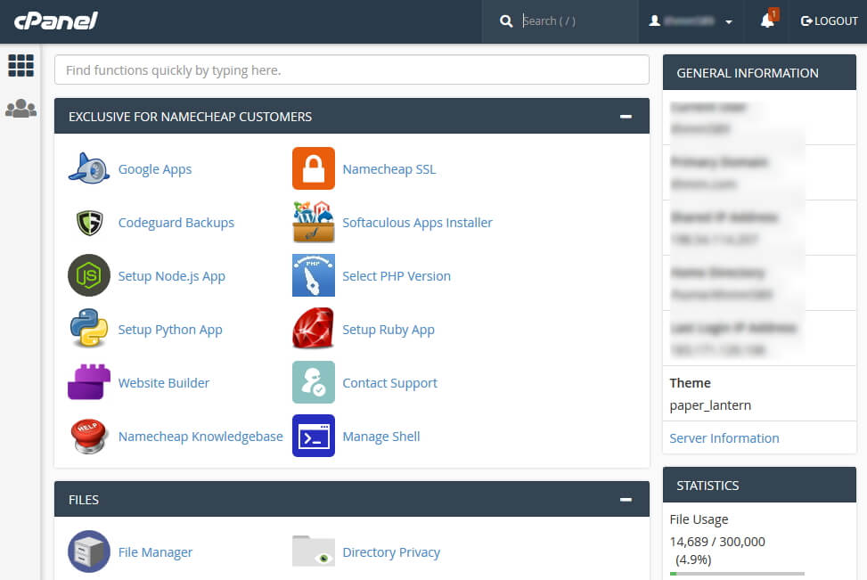Click the magnifier search icon in header
Viewport: 867px width, 580px height.
tap(506, 21)
